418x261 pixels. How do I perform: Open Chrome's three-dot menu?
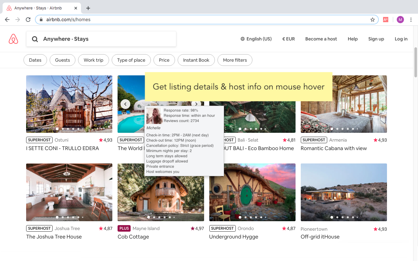pos(411,20)
